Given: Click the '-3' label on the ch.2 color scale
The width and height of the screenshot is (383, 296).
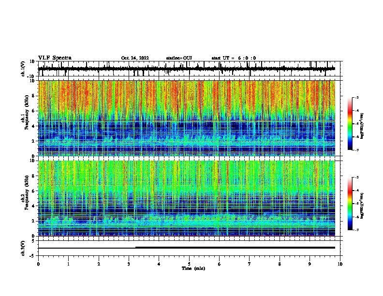Looking at the screenshot, I should point(357,178).
